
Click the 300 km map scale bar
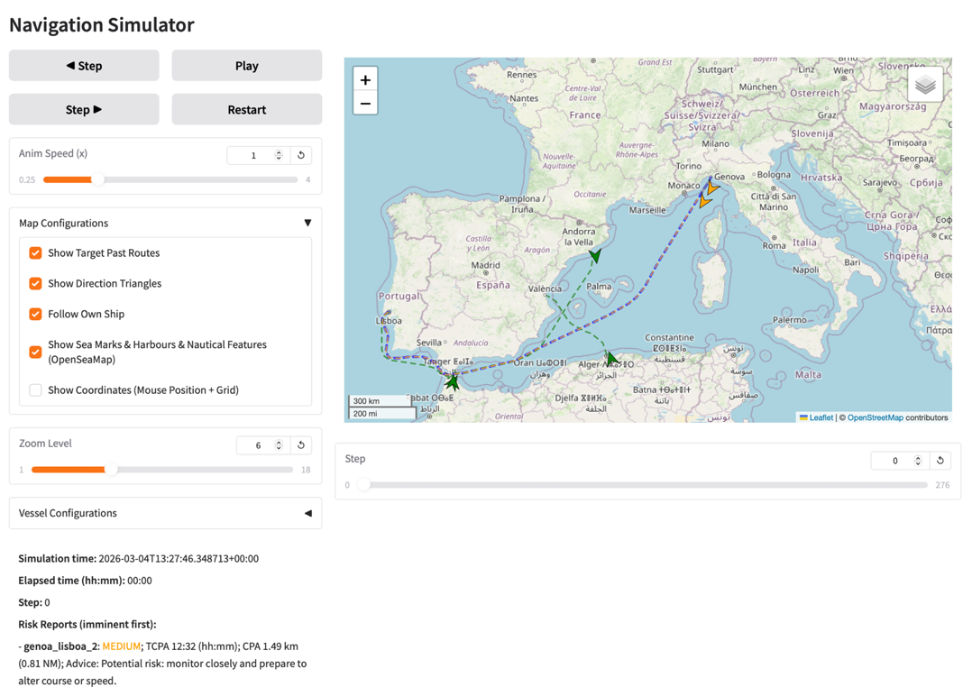(380, 401)
